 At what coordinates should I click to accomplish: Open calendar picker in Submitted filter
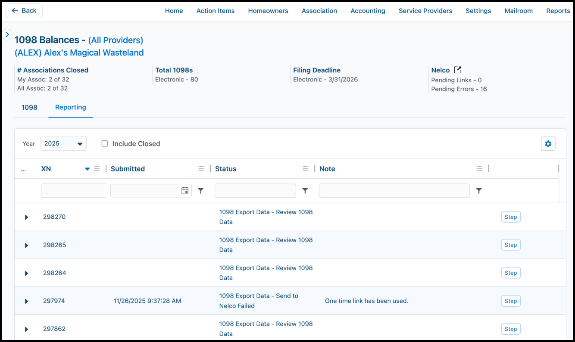[x=185, y=190]
